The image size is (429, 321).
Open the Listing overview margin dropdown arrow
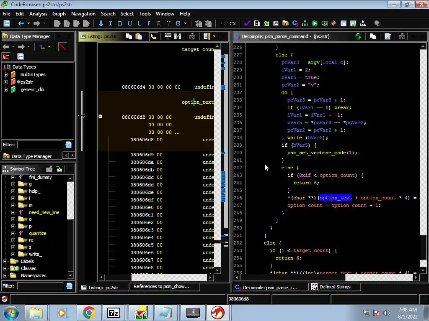point(214,36)
